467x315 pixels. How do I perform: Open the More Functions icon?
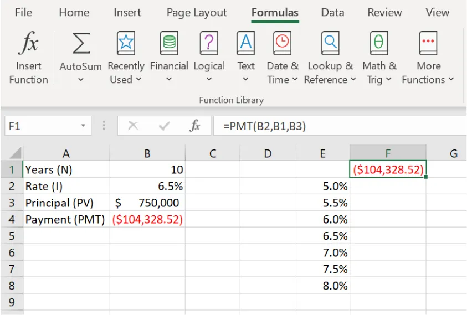428,43
